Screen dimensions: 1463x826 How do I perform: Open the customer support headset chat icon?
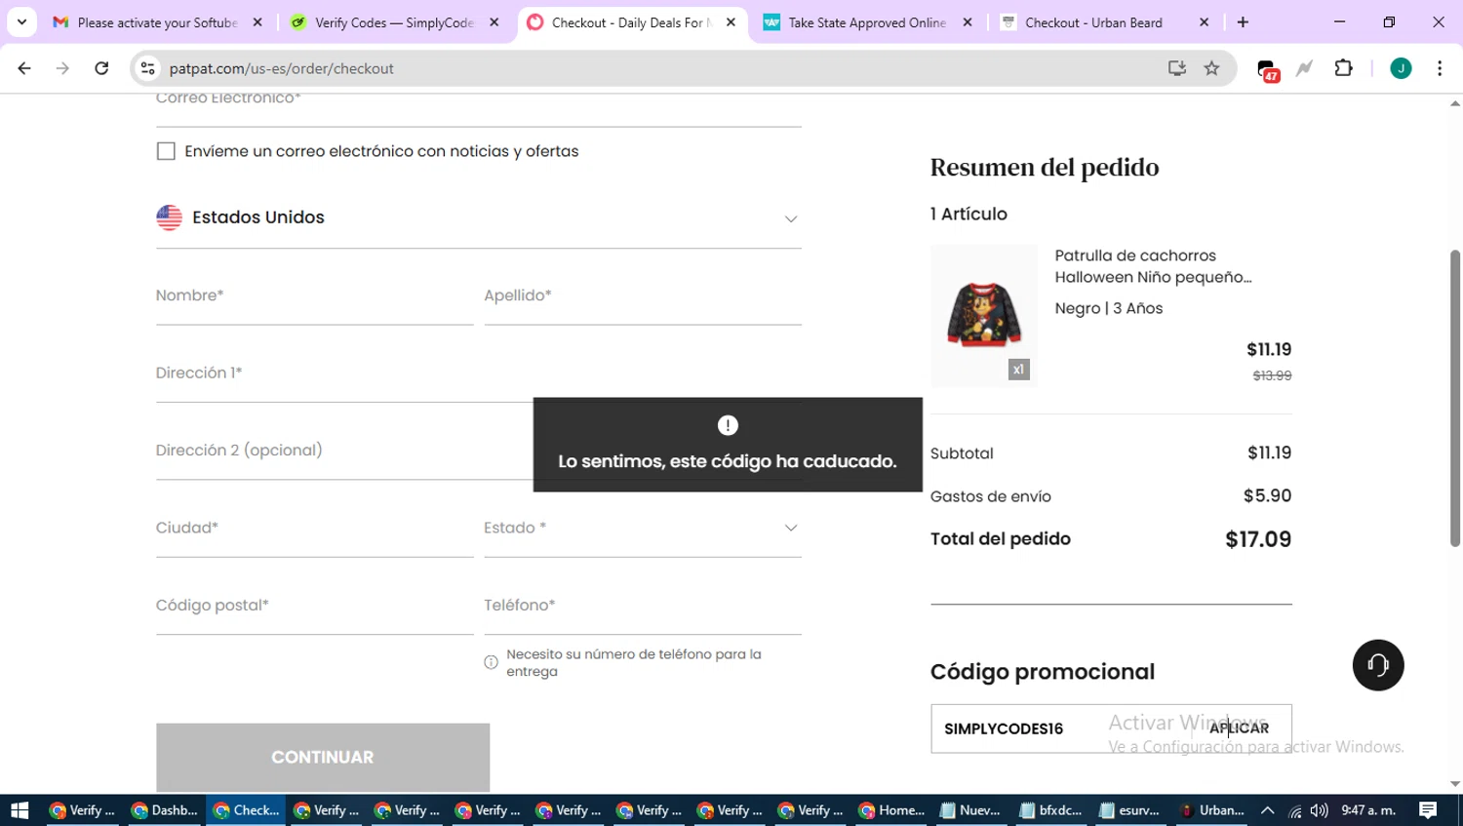[x=1377, y=665]
